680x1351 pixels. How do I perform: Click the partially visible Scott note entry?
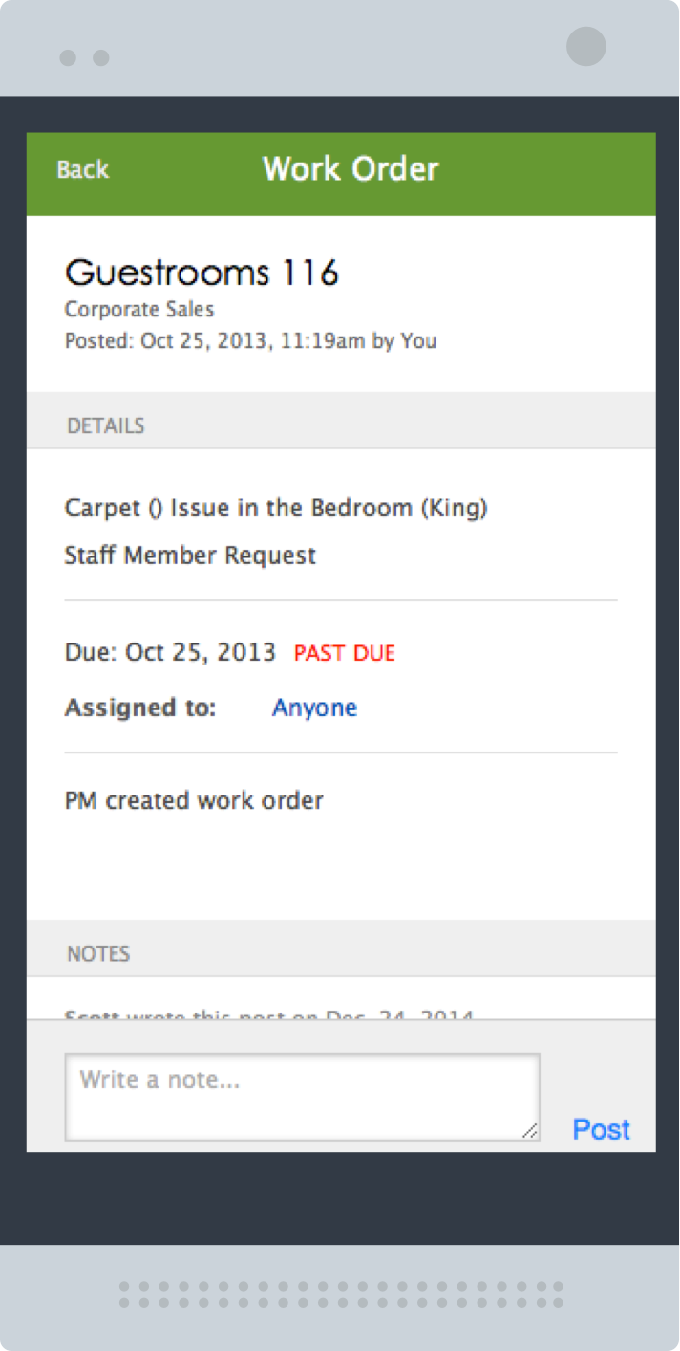[x=268, y=1013]
